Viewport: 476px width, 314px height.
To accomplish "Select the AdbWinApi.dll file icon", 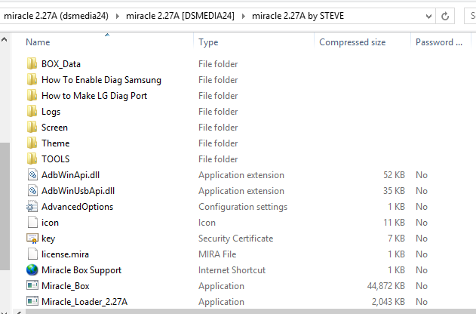I will tap(32, 175).
